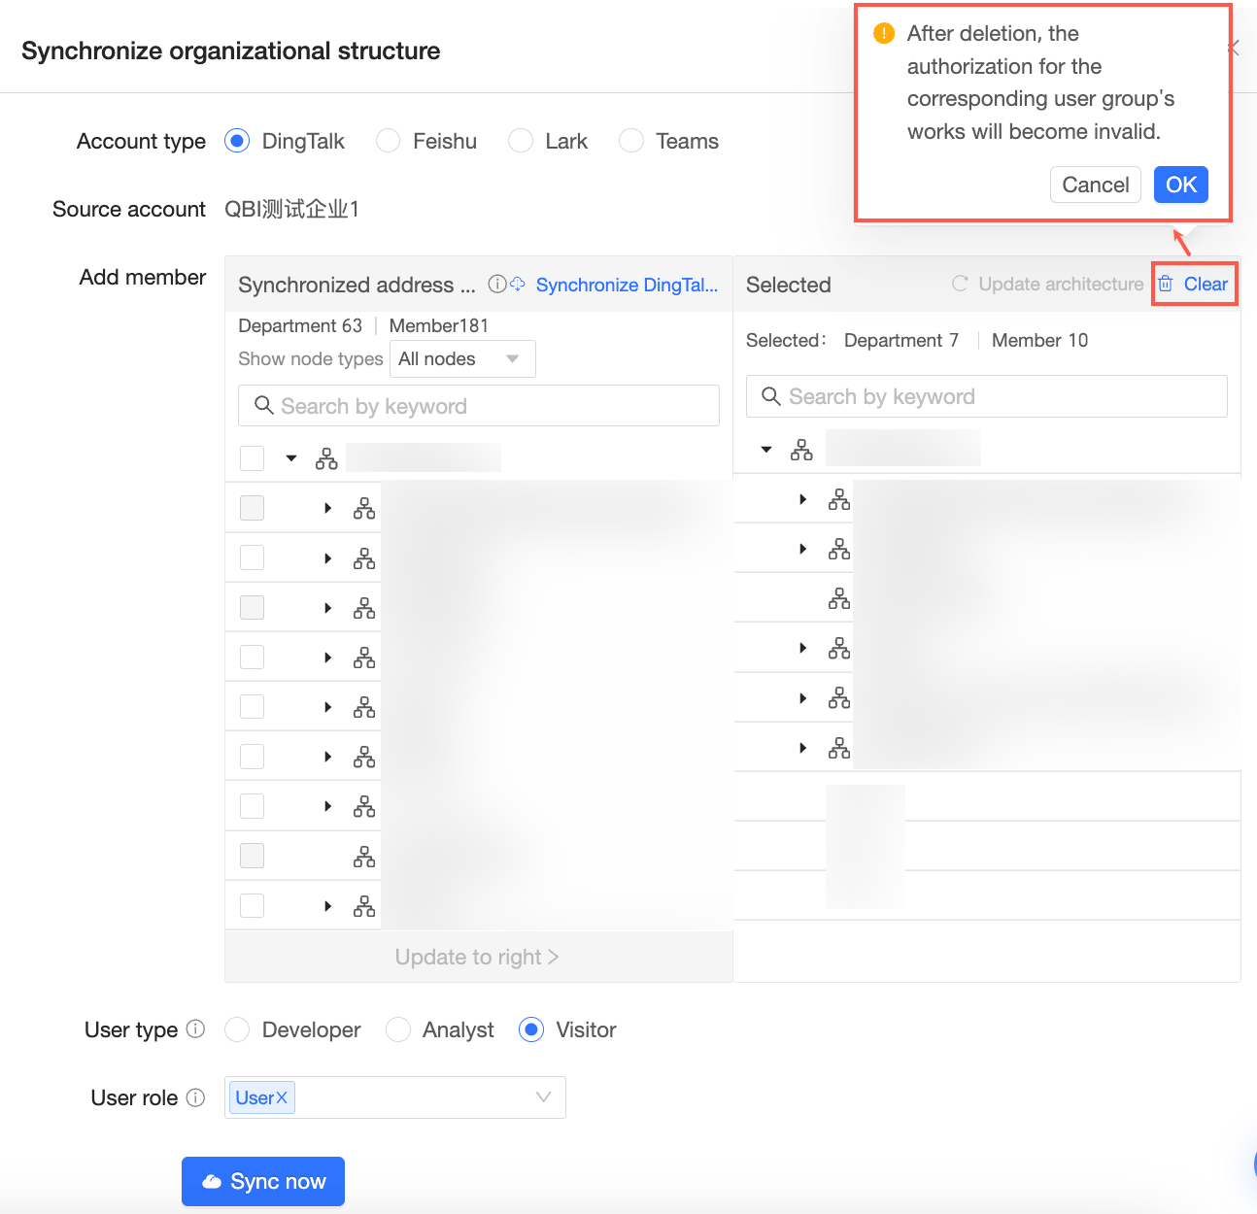The image size is (1257, 1214).
Task: Tick the root organization checkbox in left tree
Action: click(252, 458)
